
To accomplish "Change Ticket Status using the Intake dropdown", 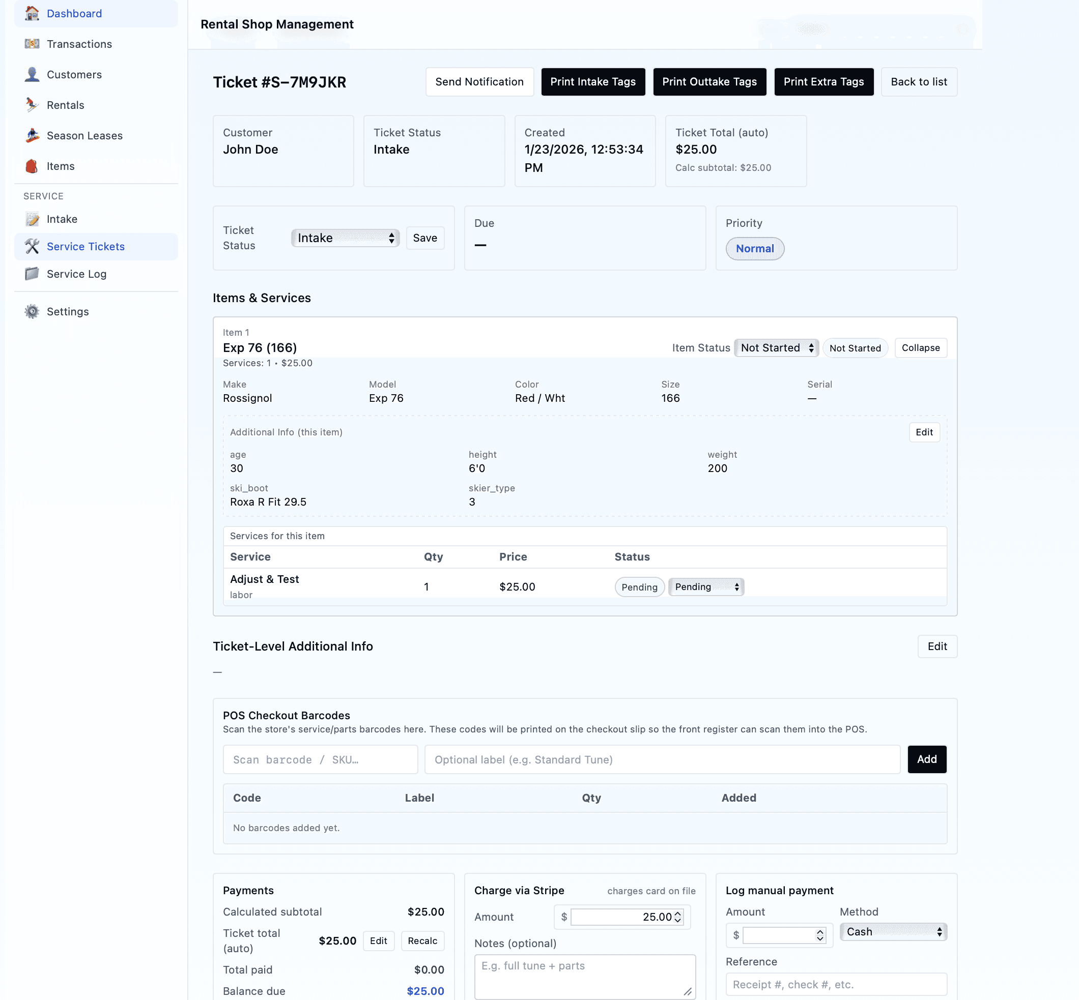I will (x=345, y=238).
